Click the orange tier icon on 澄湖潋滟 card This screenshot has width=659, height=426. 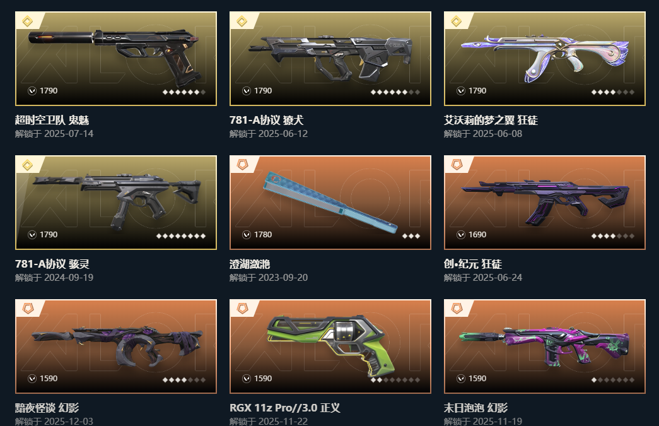pos(243,165)
